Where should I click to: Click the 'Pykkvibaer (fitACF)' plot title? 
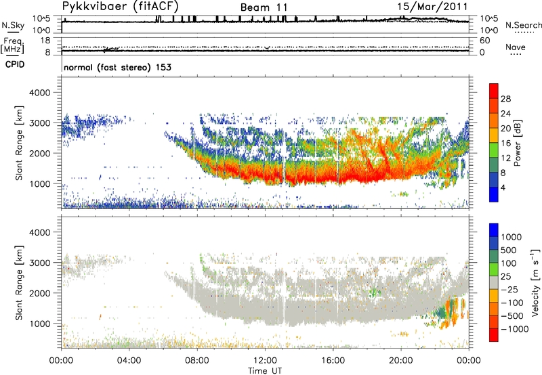120,6
